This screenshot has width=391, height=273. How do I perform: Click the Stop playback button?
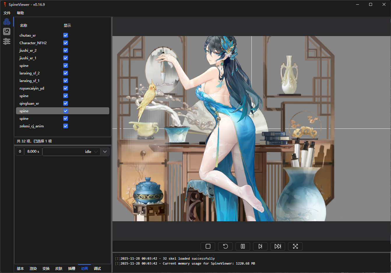tap(208, 246)
